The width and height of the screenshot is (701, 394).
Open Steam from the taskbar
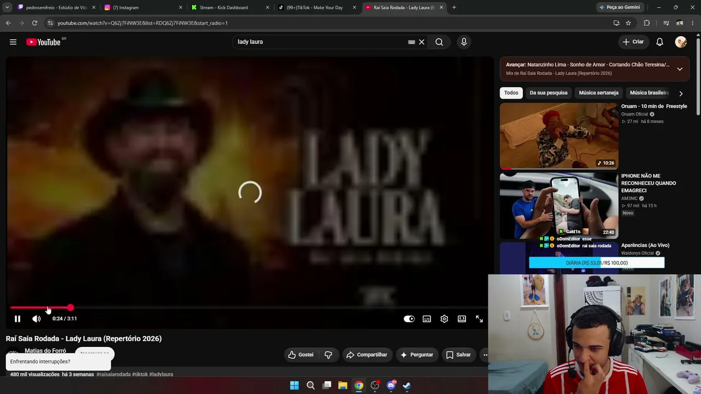(407, 385)
